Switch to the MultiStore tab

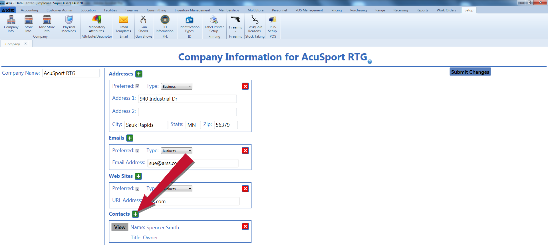click(255, 10)
